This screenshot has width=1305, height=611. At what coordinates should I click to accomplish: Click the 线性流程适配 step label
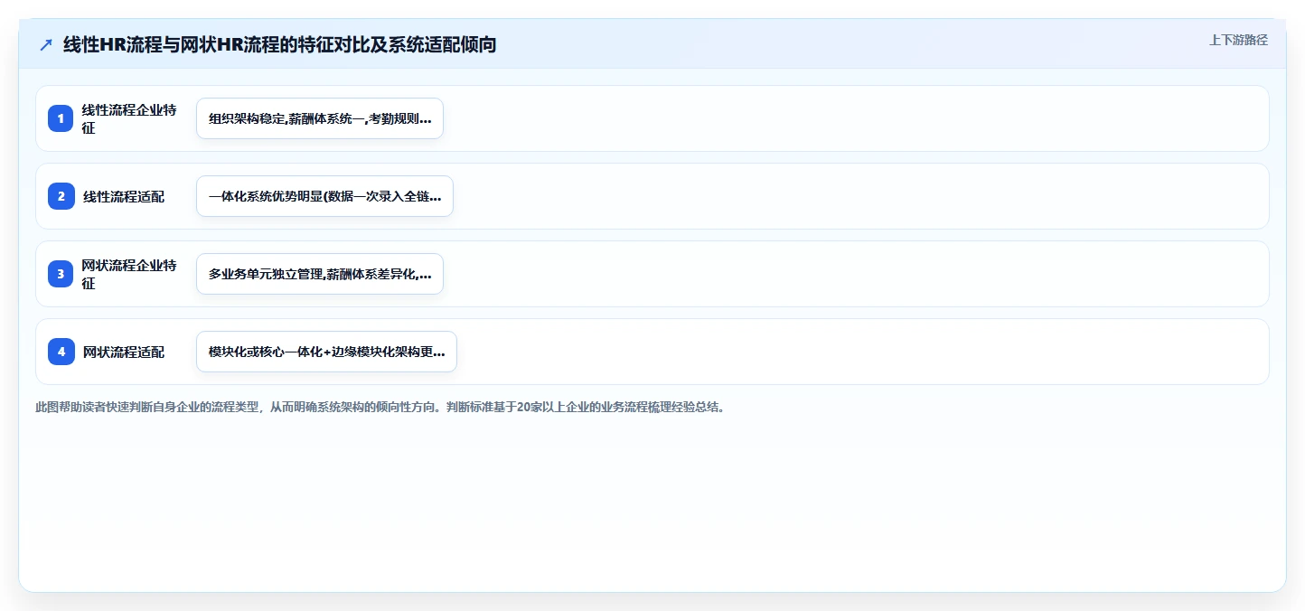124,196
